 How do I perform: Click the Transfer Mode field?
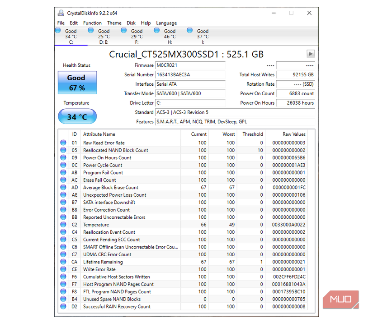pos(190,93)
